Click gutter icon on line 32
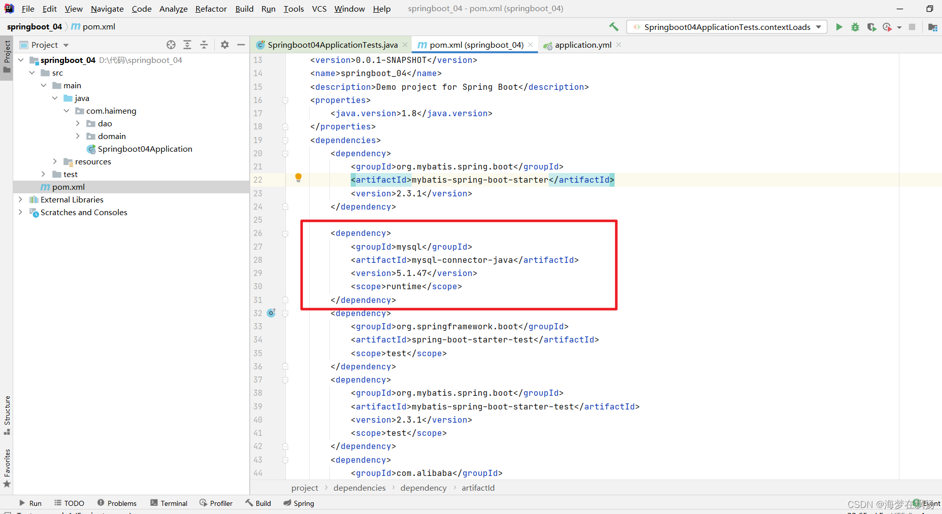This screenshot has height=514, width=942. coord(272,313)
